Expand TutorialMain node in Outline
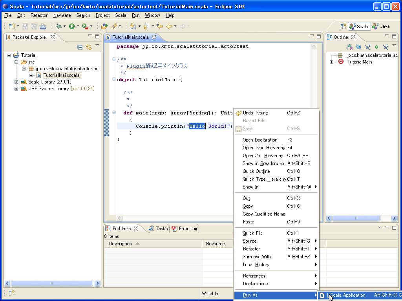This screenshot has height=301, width=402. (x=332, y=62)
